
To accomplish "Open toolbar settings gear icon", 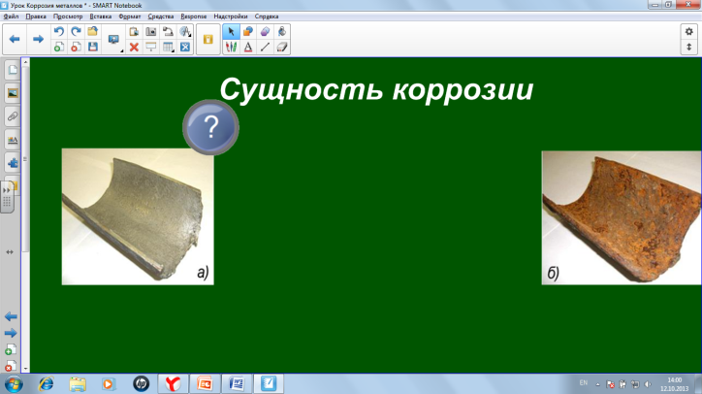I will (689, 31).
